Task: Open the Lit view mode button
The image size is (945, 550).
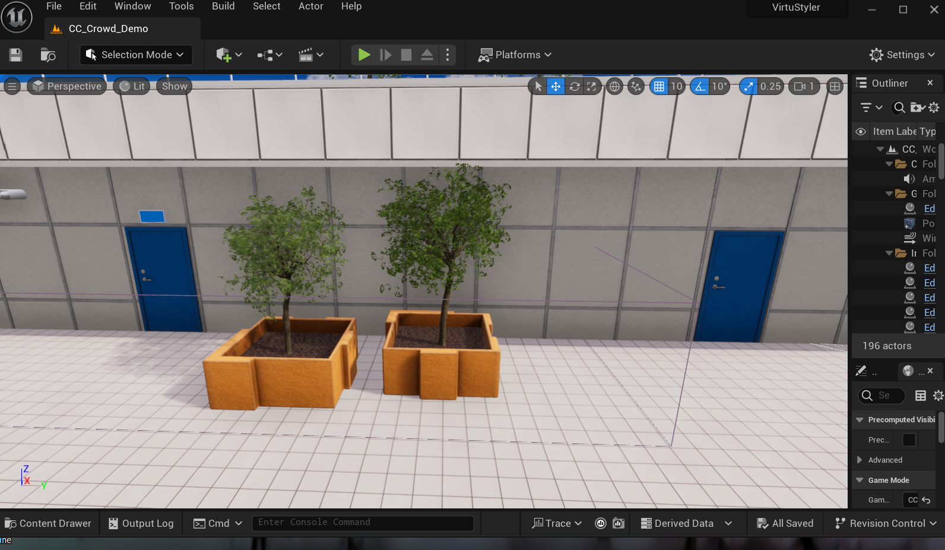Action: 132,86
